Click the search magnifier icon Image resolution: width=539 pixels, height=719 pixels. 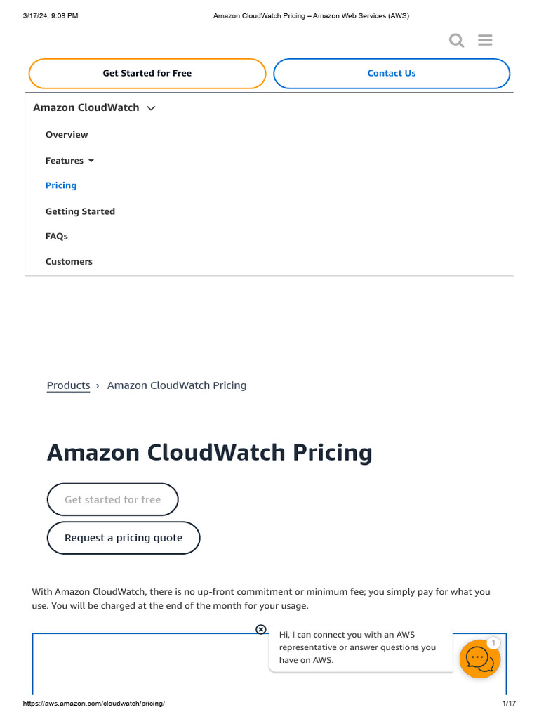pyautogui.click(x=457, y=41)
